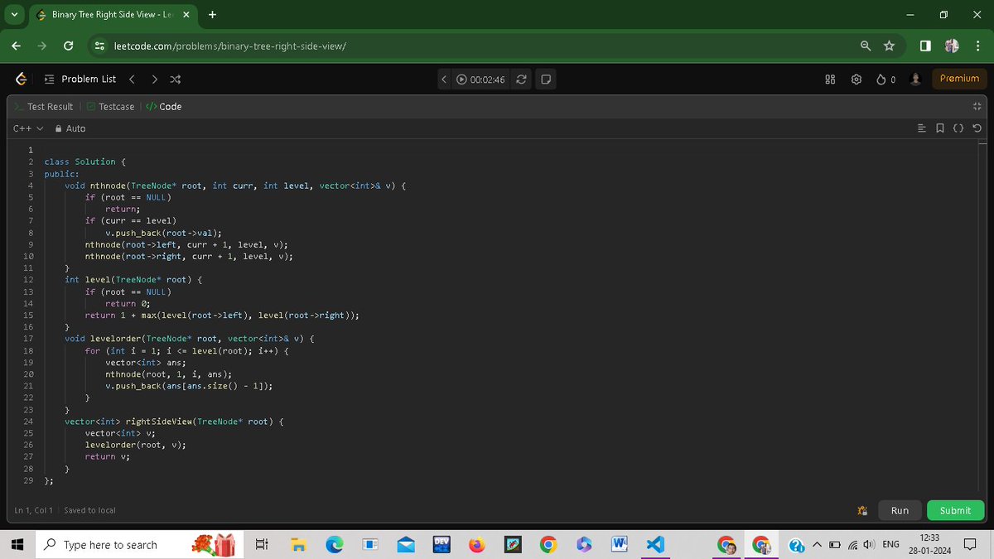The width and height of the screenshot is (994, 559).
Task: Bookmark this page with the star
Action: (x=889, y=46)
